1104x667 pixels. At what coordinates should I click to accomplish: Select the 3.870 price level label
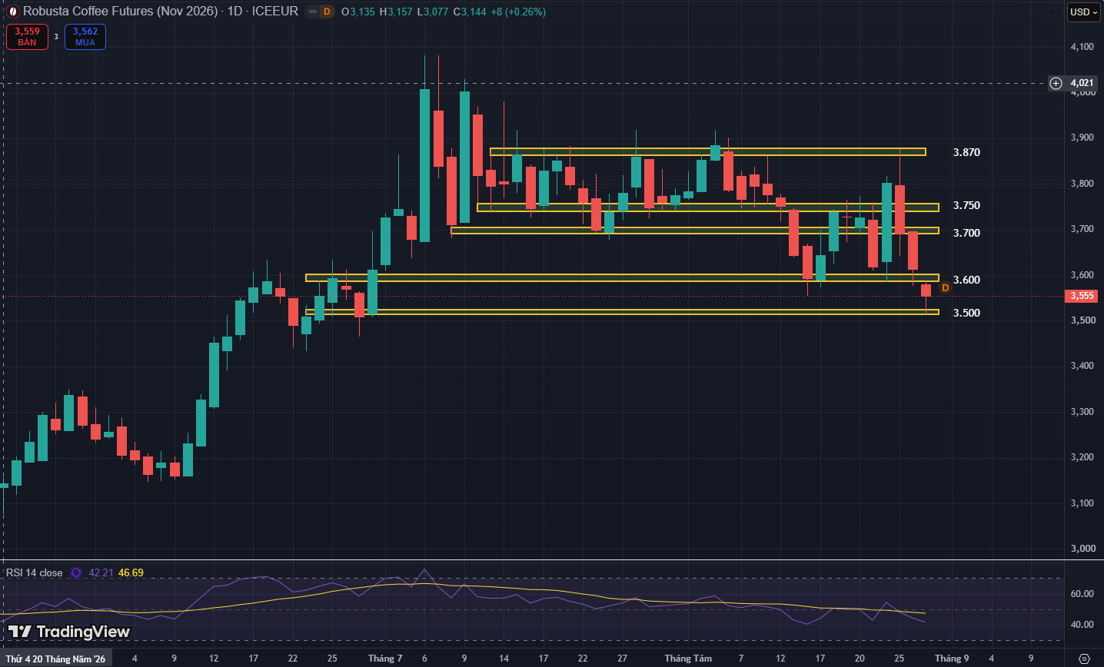(x=966, y=152)
